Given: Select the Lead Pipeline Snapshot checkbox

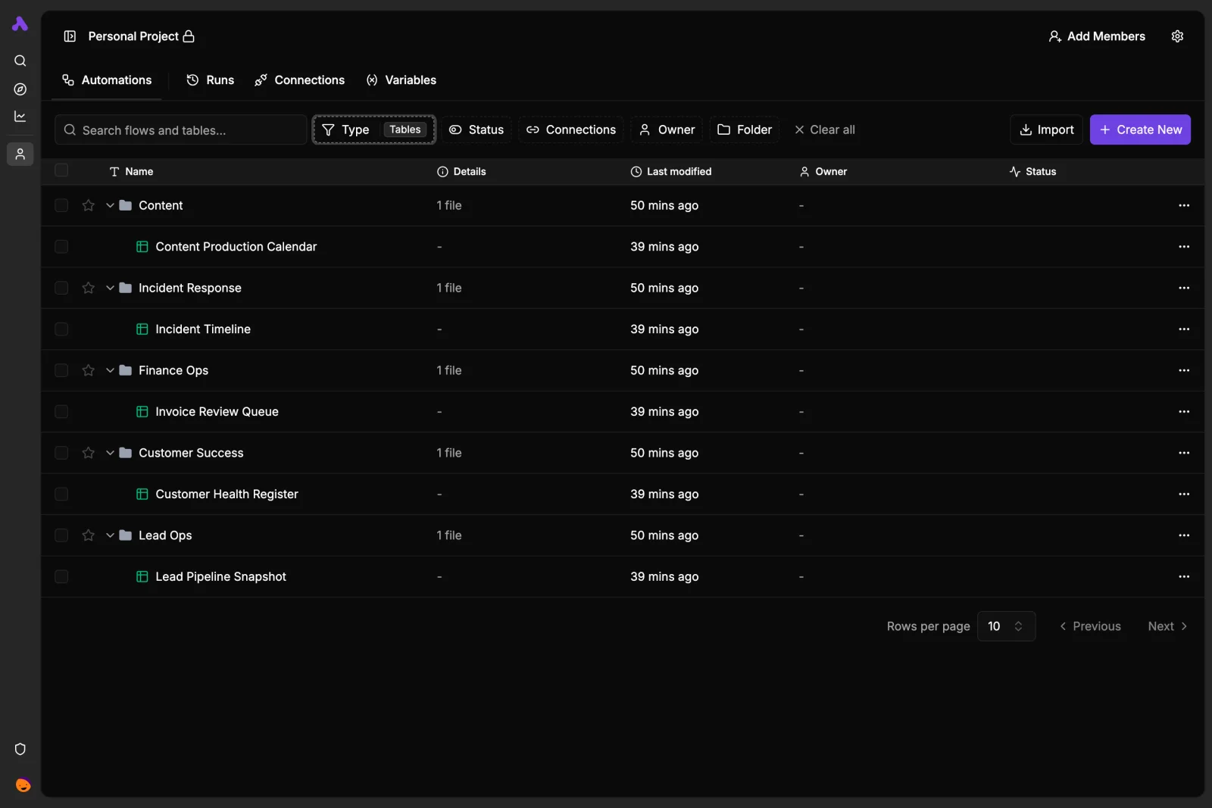Looking at the screenshot, I should [x=61, y=577].
